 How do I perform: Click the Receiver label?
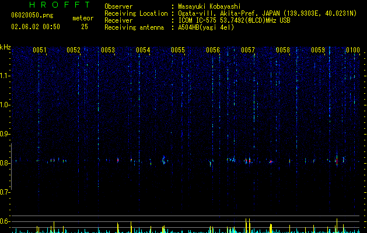[118, 20]
